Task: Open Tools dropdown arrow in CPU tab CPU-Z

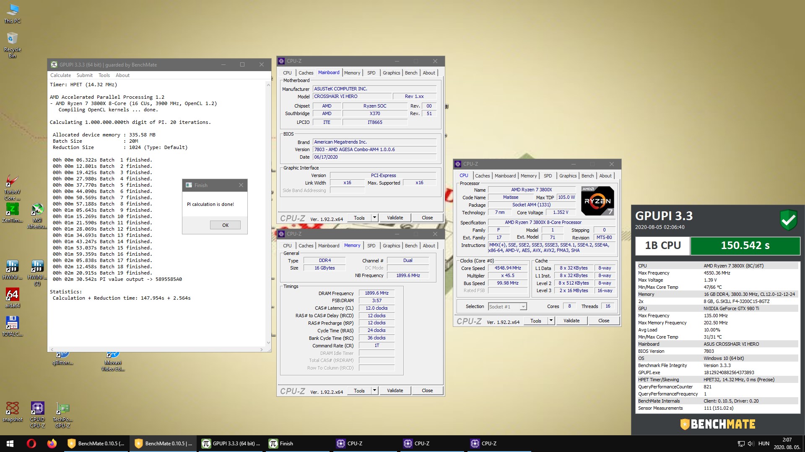Action: click(551, 321)
